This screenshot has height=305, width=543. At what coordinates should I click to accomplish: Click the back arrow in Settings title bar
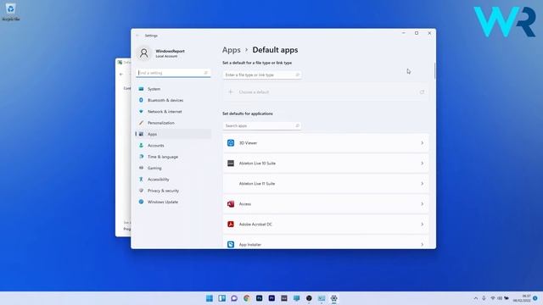[137, 36]
